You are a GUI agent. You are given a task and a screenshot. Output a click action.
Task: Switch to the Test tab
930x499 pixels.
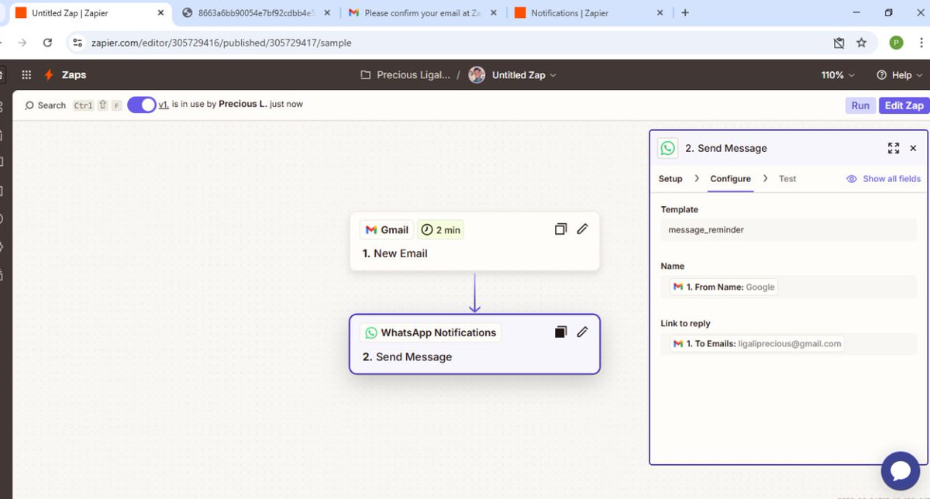point(787,179)
